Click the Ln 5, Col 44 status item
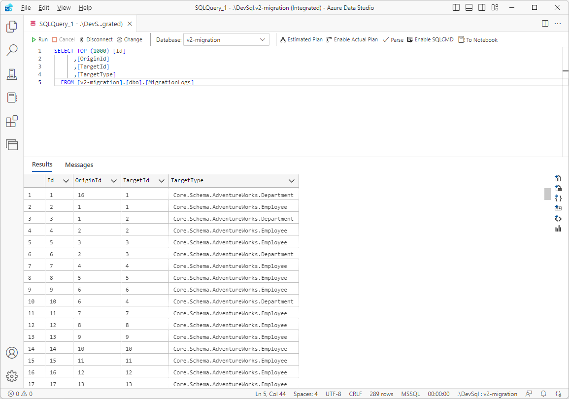Screen dimensions: 569x399 click(271, 394)
